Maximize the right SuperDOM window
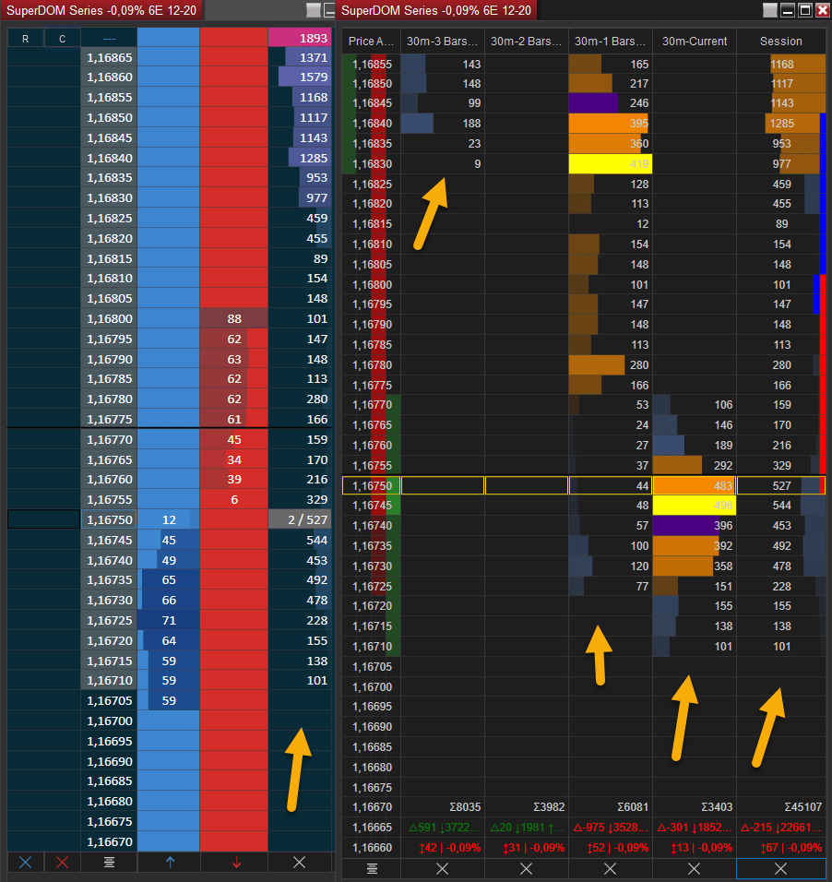The height and width of the screenshot is (882, 832). (x=805, y=9)
